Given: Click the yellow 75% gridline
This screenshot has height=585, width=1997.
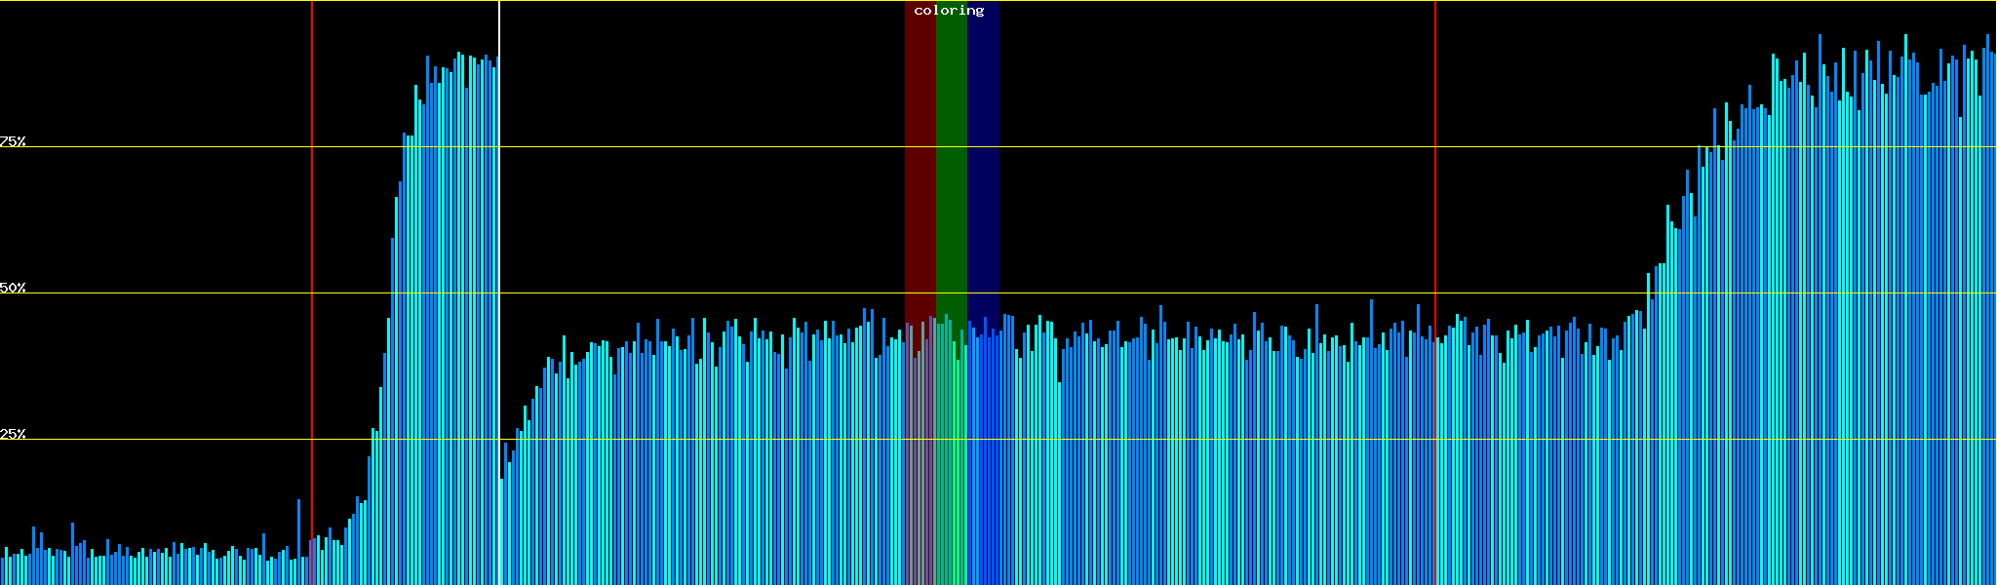Looking at the screenshot, I should [x=1170, y=147].
